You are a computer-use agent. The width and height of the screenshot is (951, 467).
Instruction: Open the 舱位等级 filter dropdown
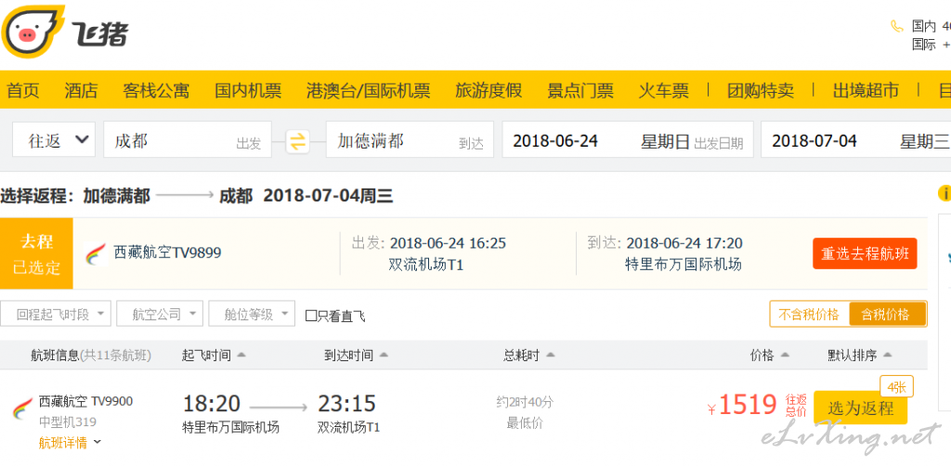252,314
